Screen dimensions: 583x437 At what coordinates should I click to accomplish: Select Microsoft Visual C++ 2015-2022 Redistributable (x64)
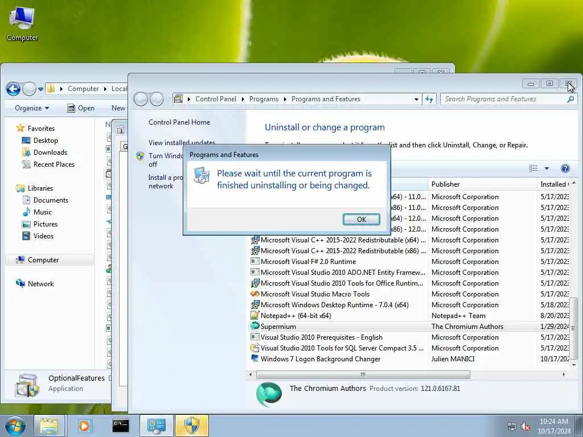click(x=410, y=240)
